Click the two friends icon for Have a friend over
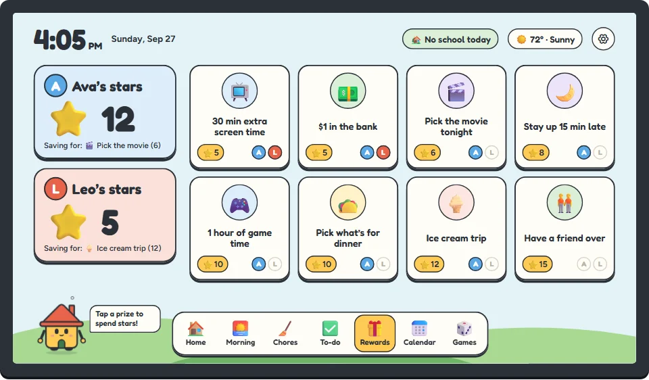Screen dimensions: 649x380 pyautogui.click(x=564, y=202)
